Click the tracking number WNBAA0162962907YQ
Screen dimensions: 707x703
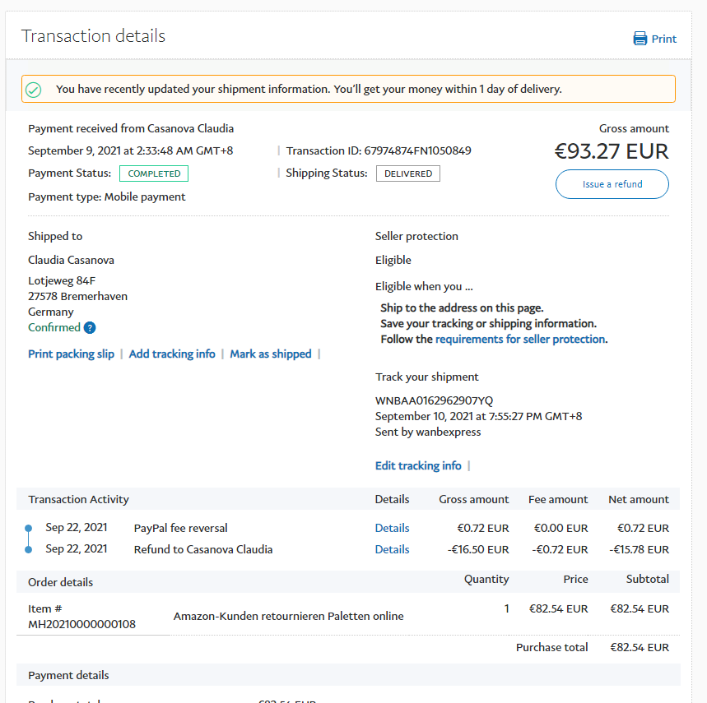coord(434,400)
